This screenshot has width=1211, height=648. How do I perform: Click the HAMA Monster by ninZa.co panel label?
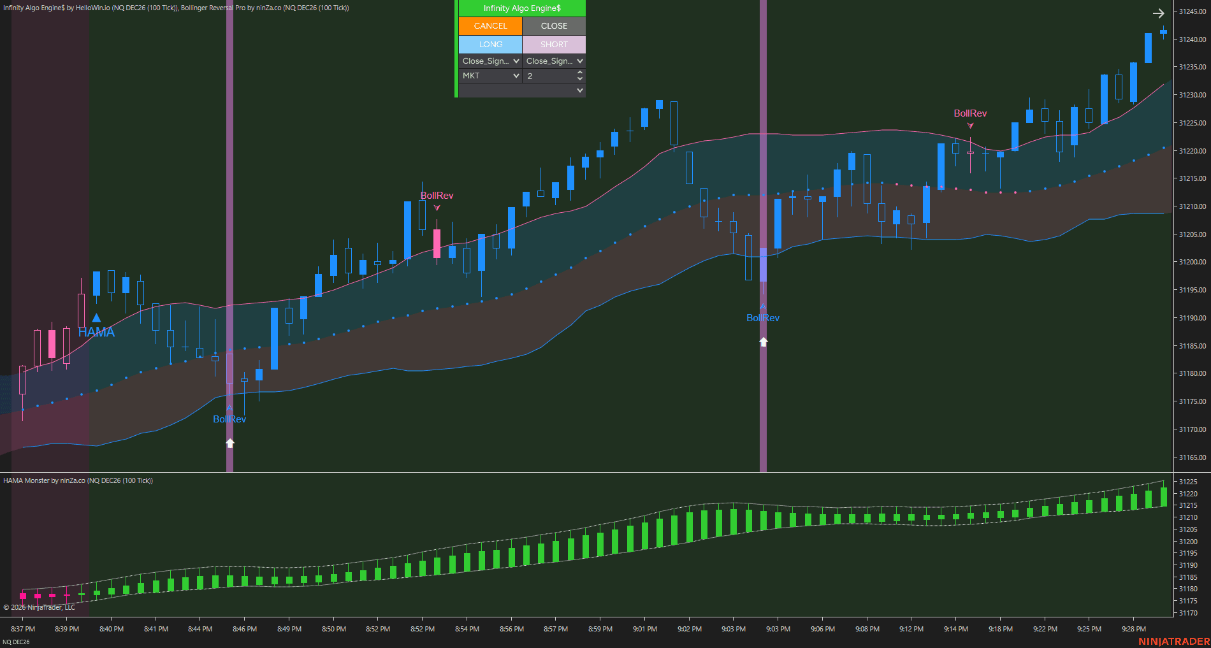coord(78,480)
